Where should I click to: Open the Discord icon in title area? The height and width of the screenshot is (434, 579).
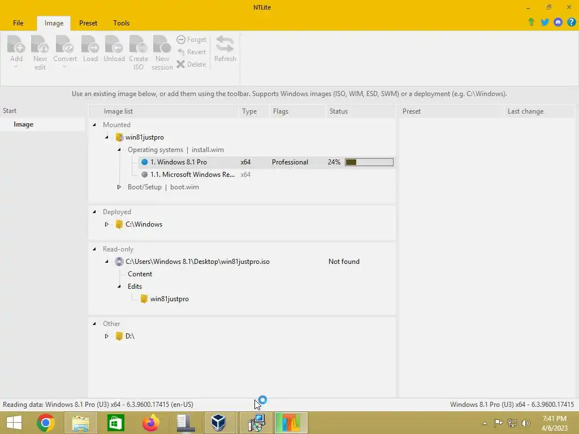click(558, 22)
